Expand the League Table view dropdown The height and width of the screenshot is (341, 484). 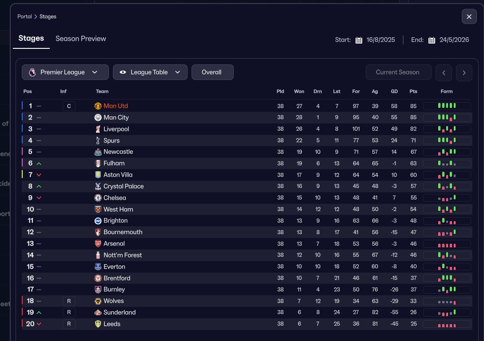pos(150,72)
